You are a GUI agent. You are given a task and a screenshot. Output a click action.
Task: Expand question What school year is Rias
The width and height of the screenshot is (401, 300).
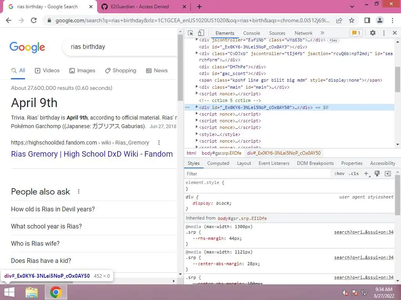[x=94, y=226]
